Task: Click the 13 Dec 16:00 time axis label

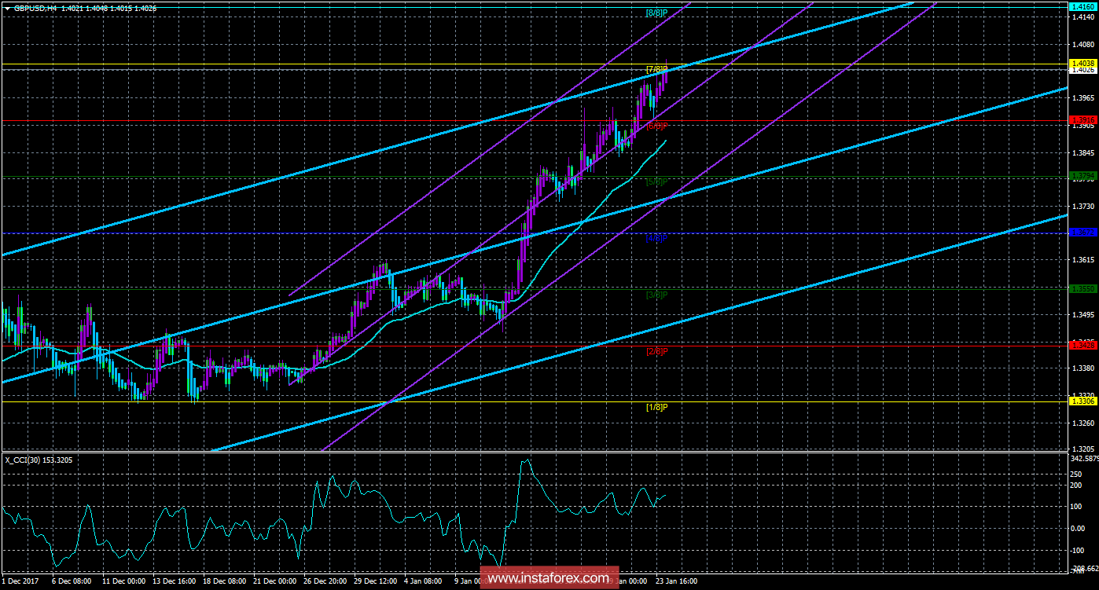Action: tap(175, 581)
